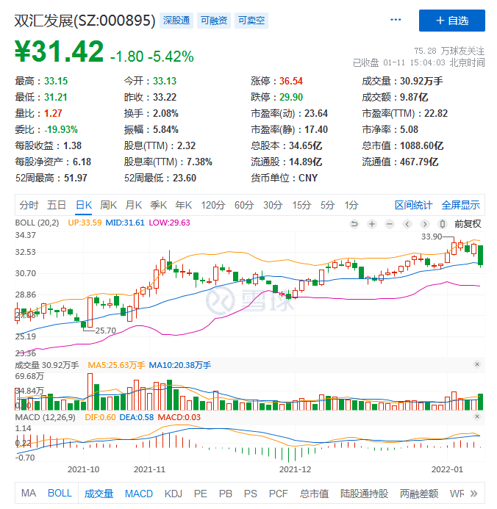This screenshot has width=497, height=509.
Task: Select the 年K chart tab
Action: coord(184,205)
